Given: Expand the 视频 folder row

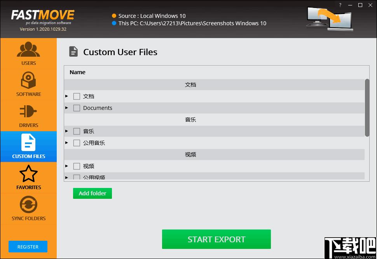Looking at the screenshot, I should [66, 166].
